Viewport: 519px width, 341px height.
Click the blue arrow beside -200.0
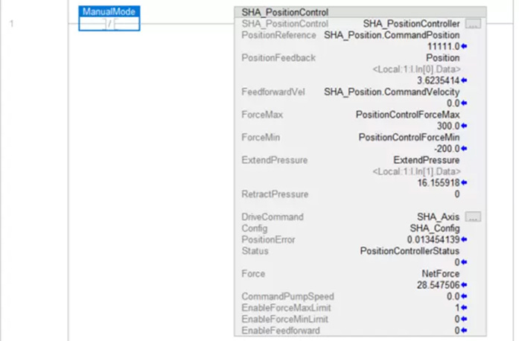tap(464, 149)
